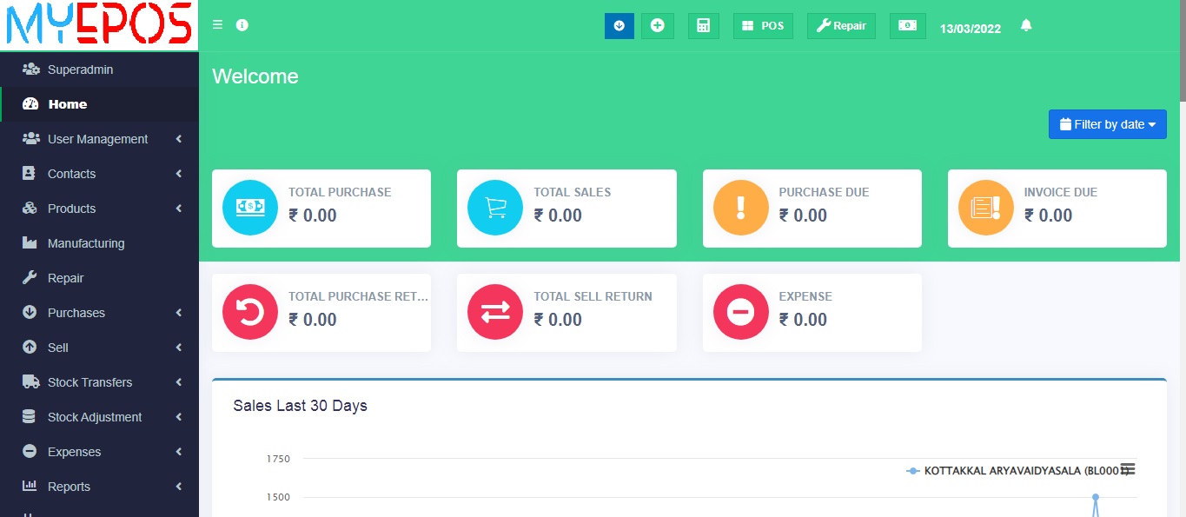Click the Total Sell Return exchange icon

coord(495,311)
